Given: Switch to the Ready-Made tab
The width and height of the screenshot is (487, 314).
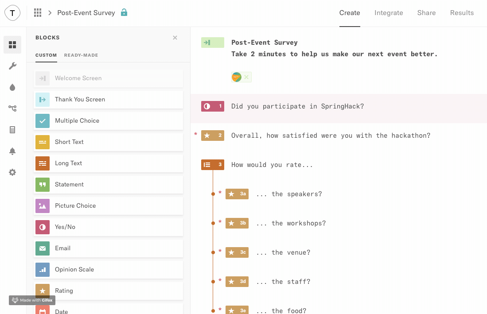Looking at the screenshot, I should coord(81,55).
